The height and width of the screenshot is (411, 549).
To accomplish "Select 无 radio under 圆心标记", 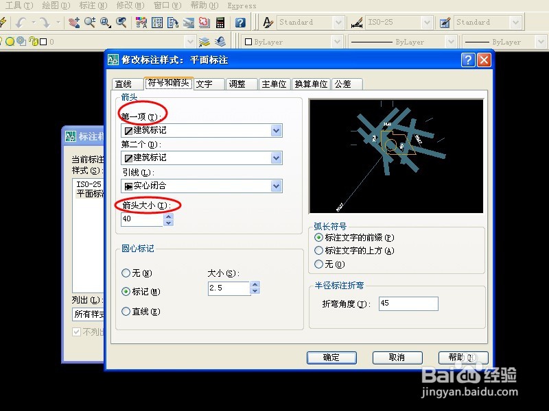I will tap(126, 273).
